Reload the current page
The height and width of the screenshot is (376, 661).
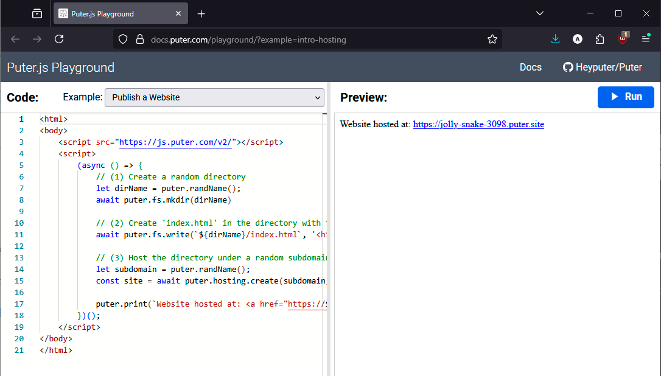pos(59,38)
